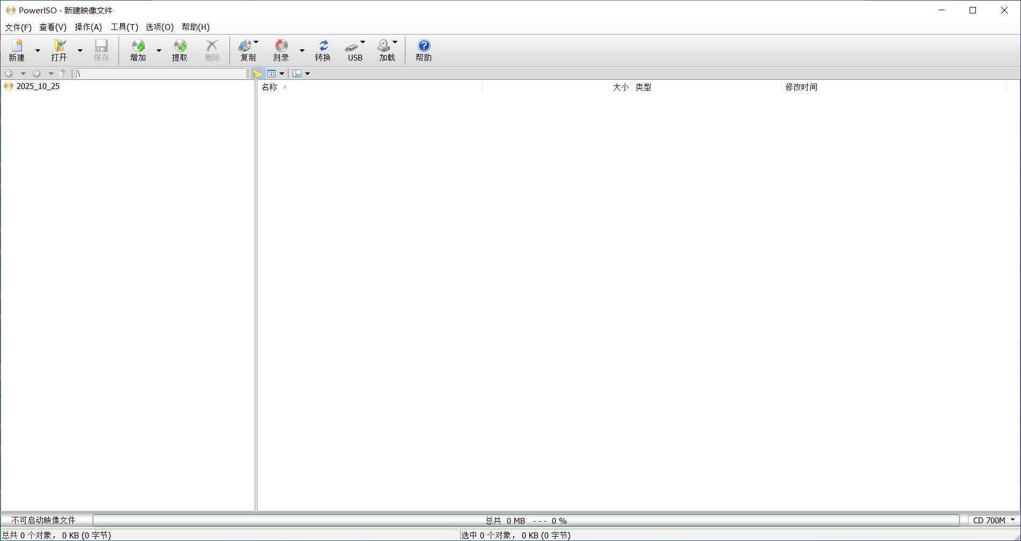Expand the dropdown arrow next to 新建

[38, 50]
